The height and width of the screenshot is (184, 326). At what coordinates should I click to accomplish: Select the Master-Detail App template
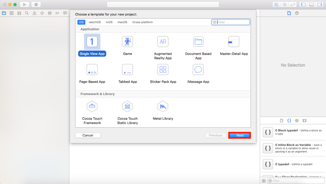pyautogui.click(x=234, y=46)
